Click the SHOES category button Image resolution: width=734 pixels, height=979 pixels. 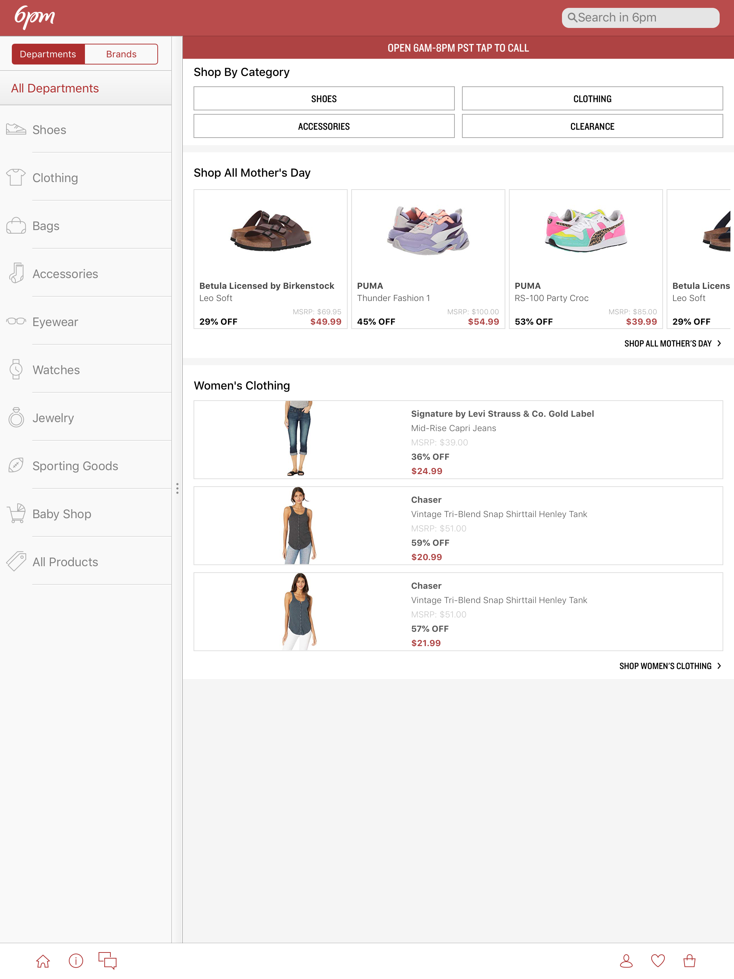[x=324, y=99]
